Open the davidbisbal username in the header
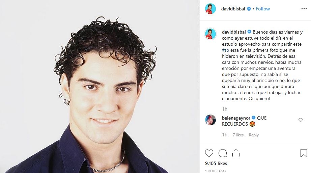This screenshot has height=173, width=311. [233, 9]
